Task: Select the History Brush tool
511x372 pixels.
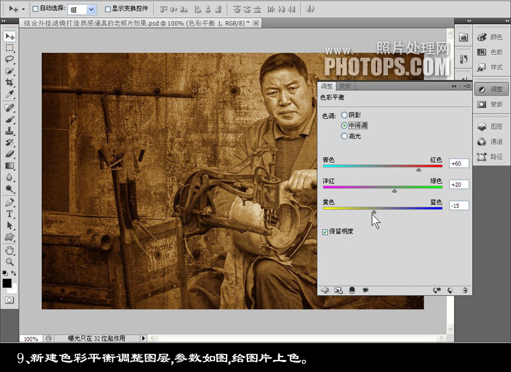Action: [10, 143]
